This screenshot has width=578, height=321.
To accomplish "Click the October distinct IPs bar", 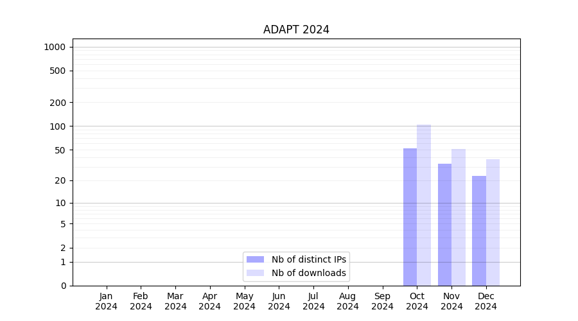I will [410, 217].
